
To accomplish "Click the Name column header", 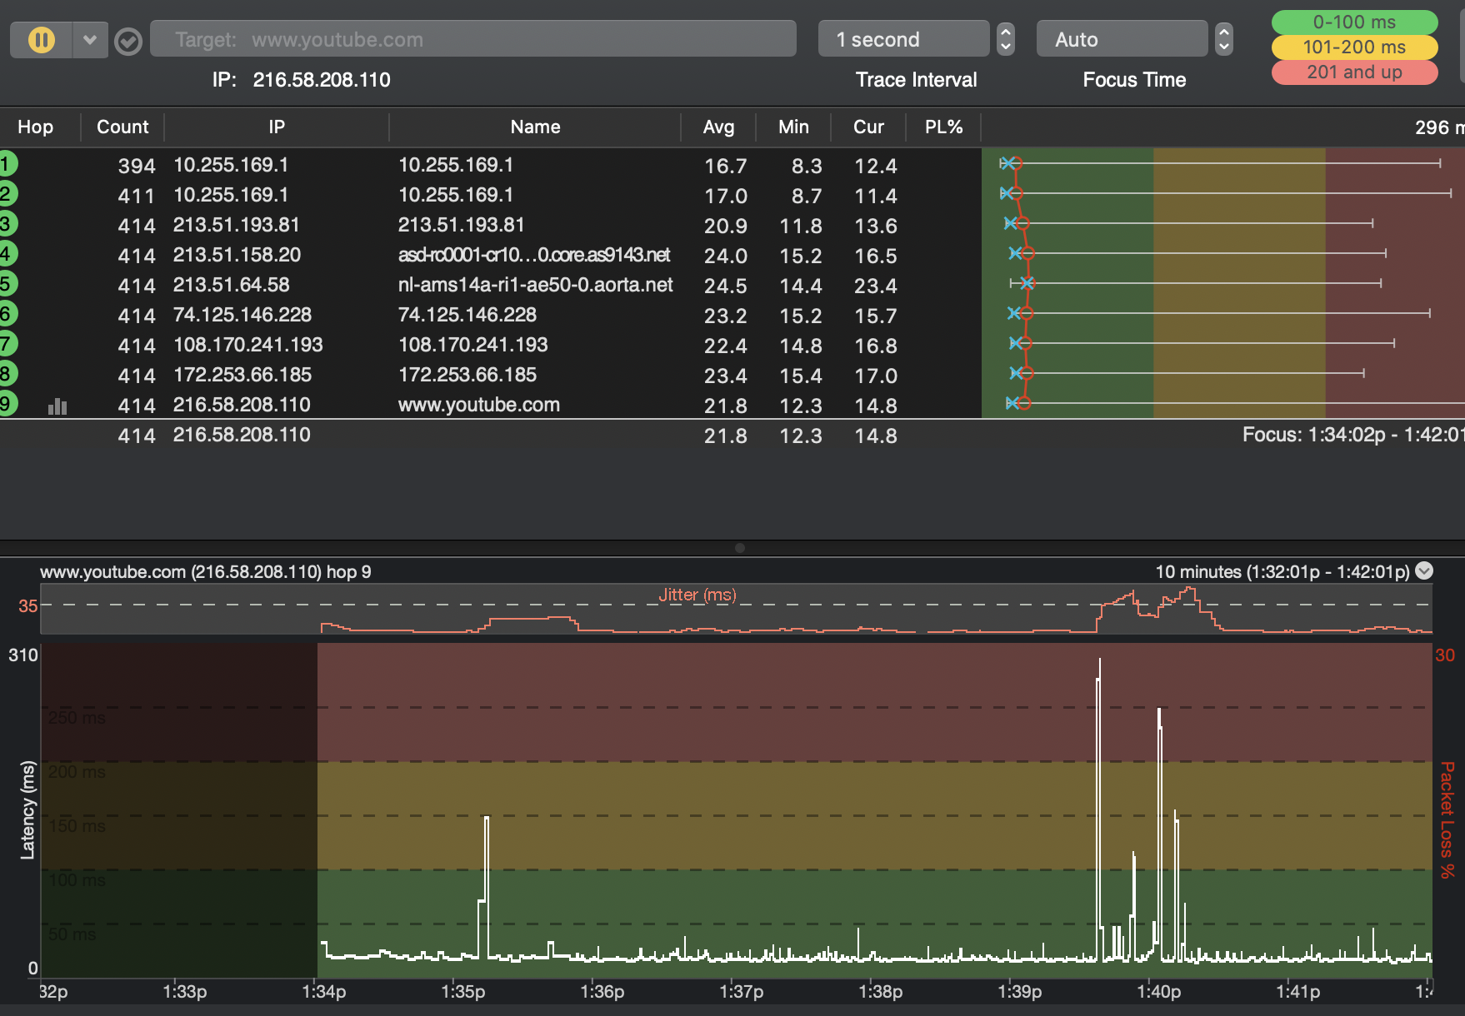I will coord(535,127).
